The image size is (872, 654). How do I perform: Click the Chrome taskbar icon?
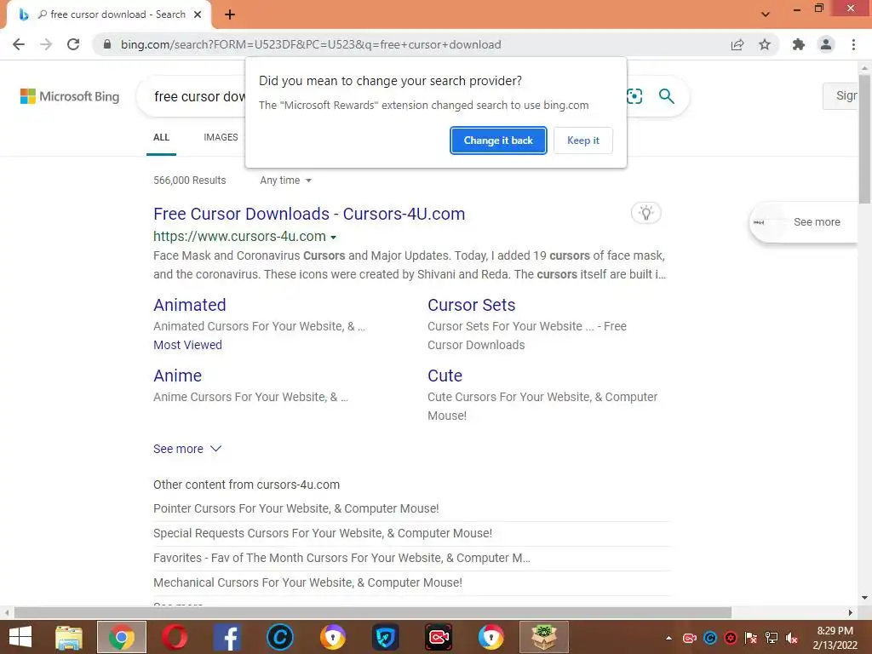[122, 637]
